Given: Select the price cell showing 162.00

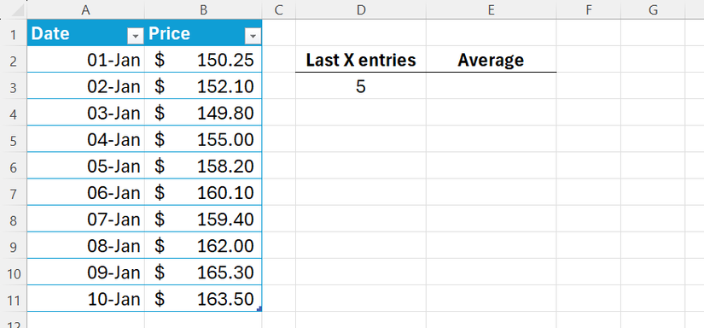Looking at the screenshot, I should point(203,245).
